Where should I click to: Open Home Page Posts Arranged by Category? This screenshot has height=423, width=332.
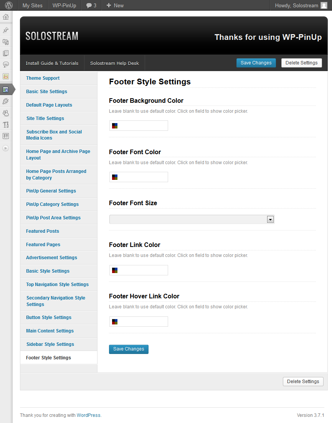(59, 174)
